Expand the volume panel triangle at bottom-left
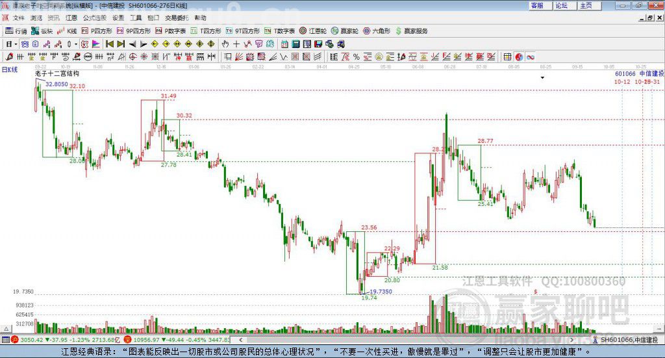 coord(6,329)
